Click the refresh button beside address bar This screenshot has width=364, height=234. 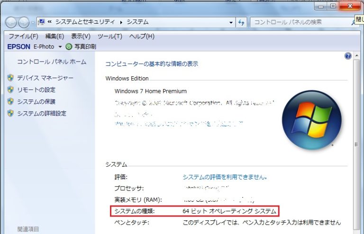coord(241,22)
